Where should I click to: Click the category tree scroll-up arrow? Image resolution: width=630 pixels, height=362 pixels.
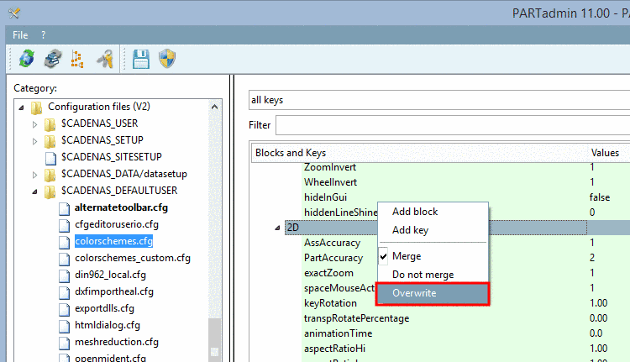(214, 107)
